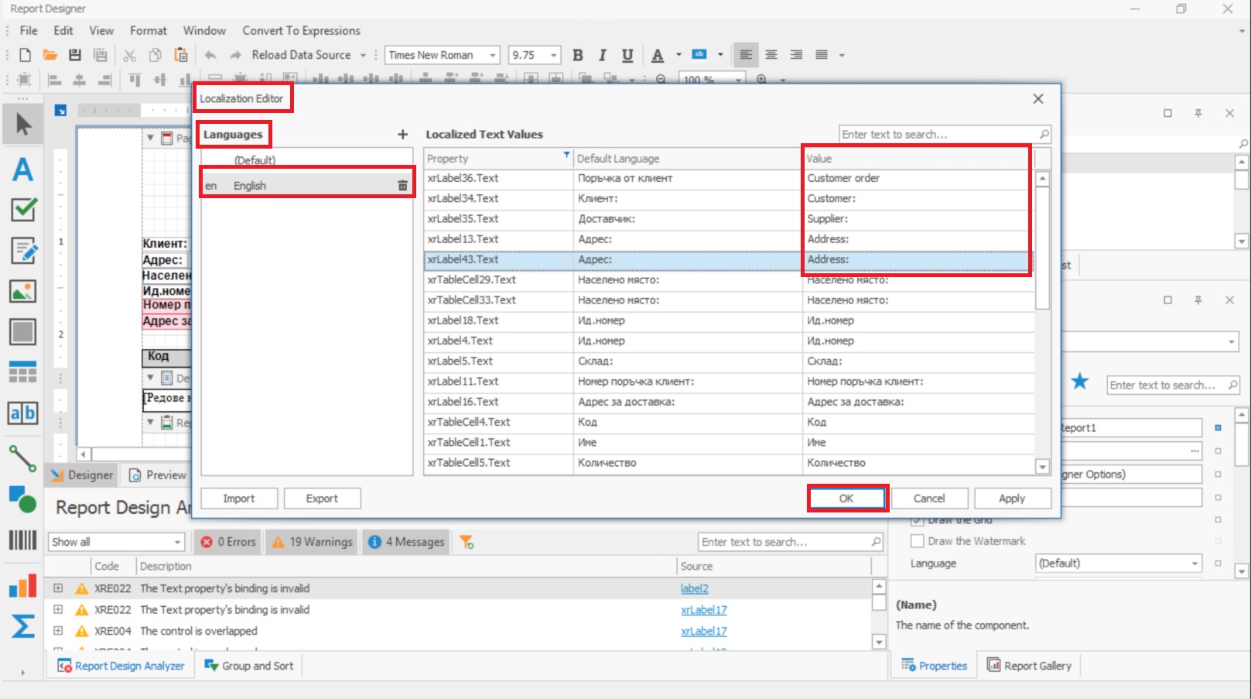Toggle the 0 Errors filter

coord(228,542)
